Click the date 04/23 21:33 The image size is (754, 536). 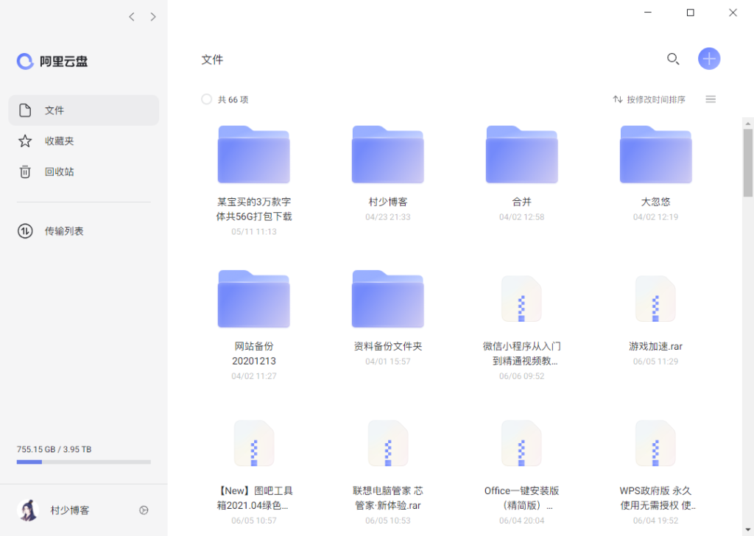[x=387, y=217]
